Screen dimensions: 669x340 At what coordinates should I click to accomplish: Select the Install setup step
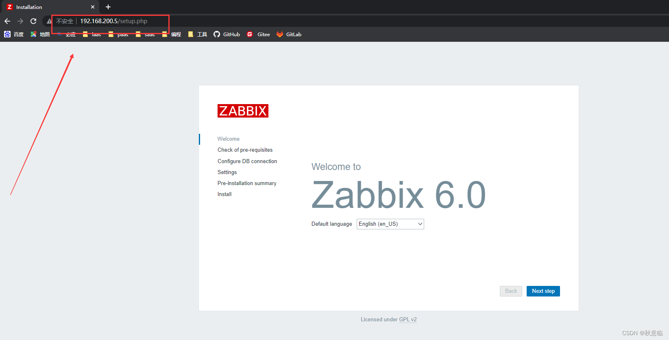pos(224,194)
